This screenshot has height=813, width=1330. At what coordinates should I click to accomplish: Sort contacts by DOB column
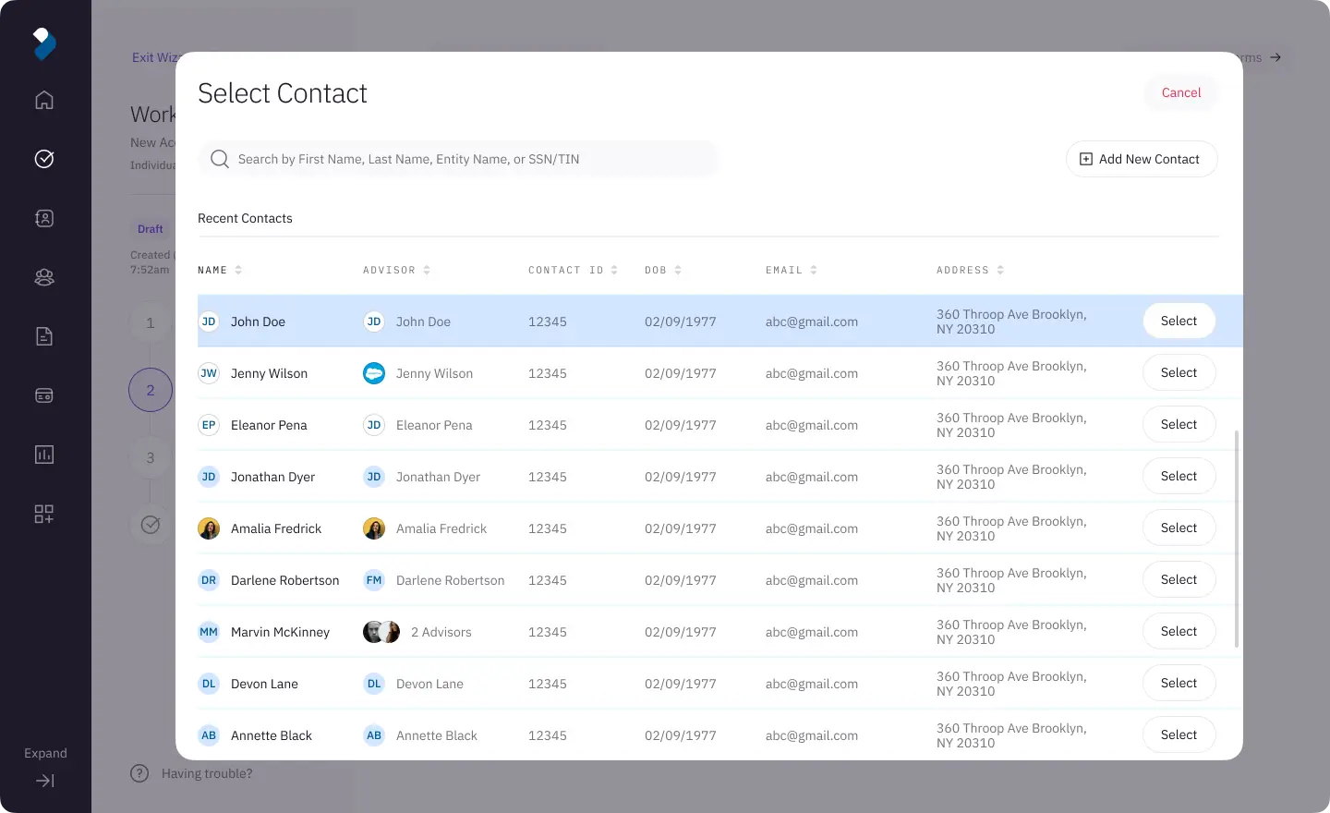tap(663, 270)
